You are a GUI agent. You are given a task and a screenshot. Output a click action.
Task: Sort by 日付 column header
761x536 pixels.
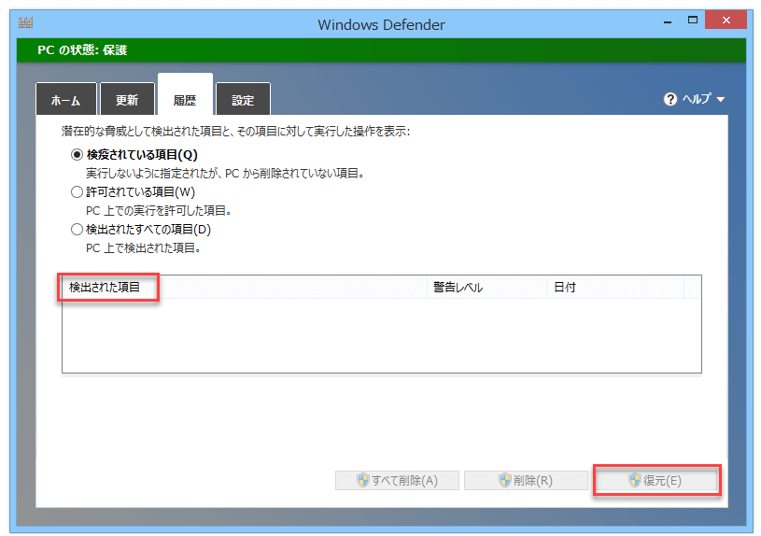click(x=616, y=287)
